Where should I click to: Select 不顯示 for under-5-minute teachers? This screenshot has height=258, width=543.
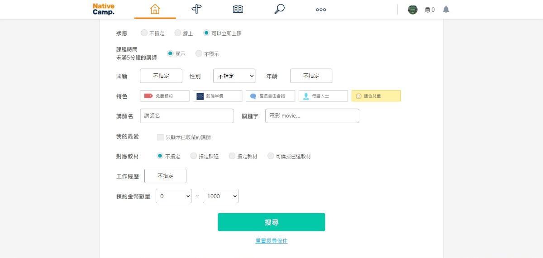coord(199,53)
